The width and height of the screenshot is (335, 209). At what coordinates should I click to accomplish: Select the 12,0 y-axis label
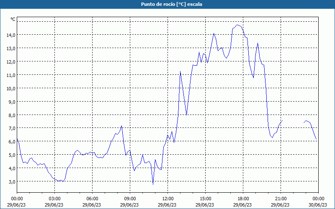11,62
